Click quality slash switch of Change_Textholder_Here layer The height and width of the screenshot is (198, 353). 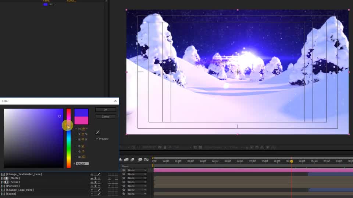tap(99, 174)
